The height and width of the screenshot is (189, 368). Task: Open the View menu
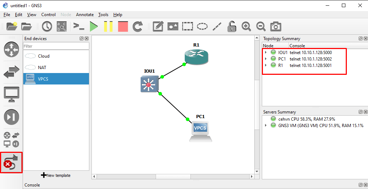(x=32, y=15)
